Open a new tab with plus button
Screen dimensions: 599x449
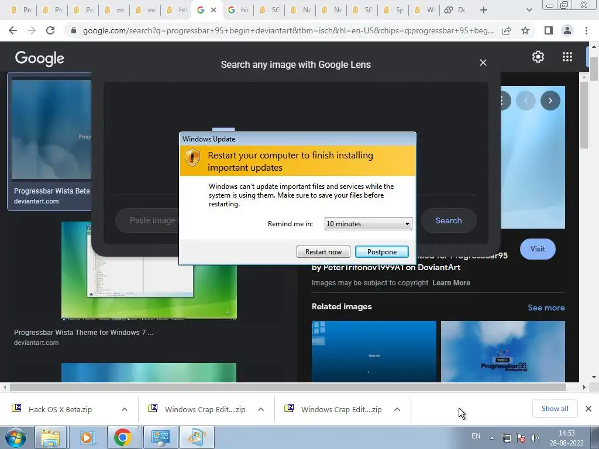click(484, 10)
